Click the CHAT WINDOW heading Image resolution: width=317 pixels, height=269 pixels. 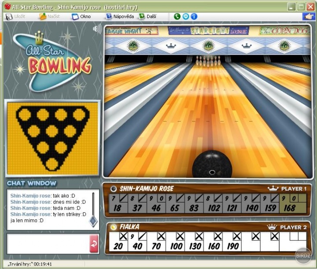click(x=32, y=183)
